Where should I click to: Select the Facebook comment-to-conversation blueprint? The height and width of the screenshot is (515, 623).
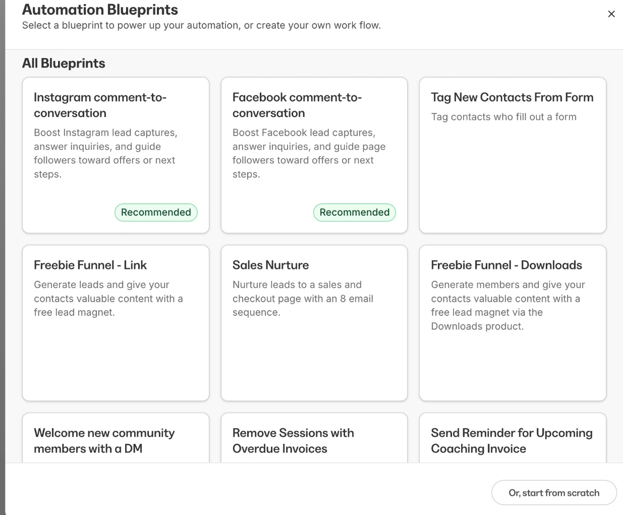pyautogui.click(x=314, y=155)
